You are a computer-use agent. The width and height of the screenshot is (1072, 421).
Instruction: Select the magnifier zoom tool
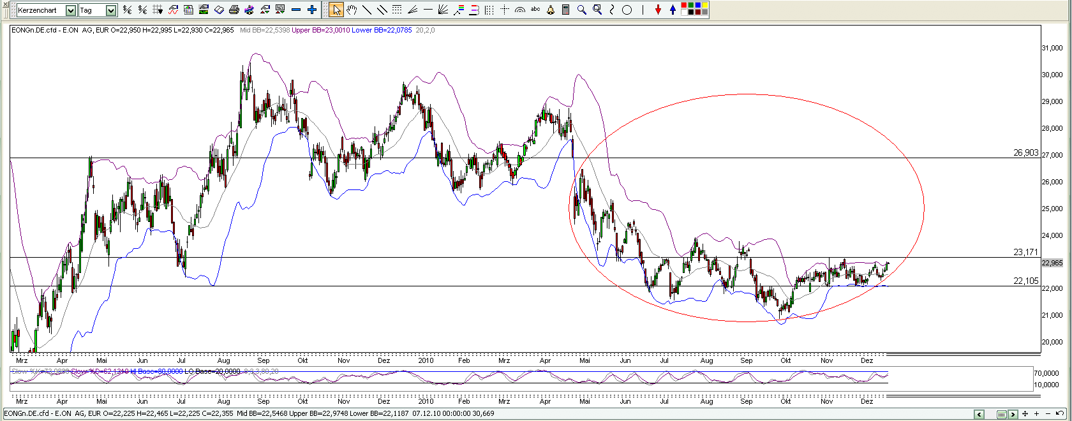click(x=582, y=10)
